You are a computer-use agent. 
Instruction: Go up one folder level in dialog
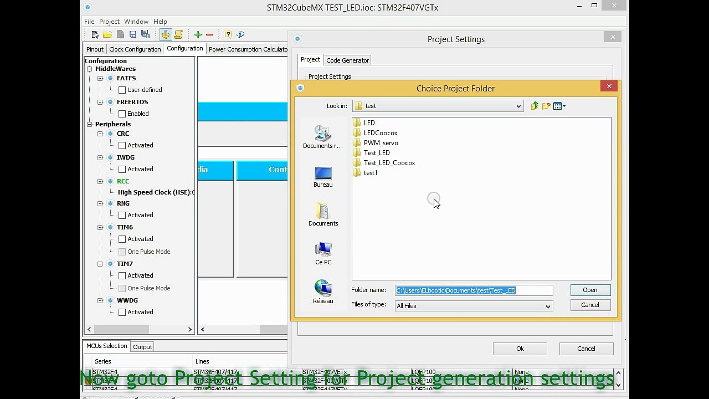pos(535,106)
